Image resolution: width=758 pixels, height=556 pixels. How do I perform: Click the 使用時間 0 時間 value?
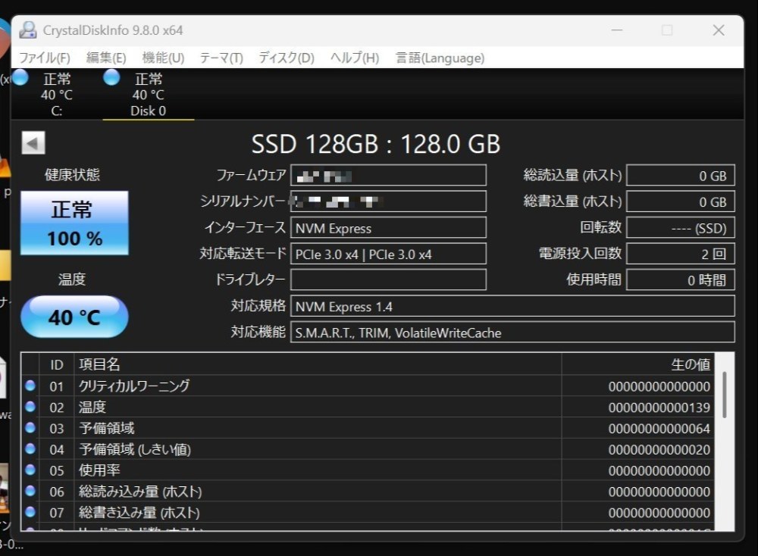tap(681, 280)
